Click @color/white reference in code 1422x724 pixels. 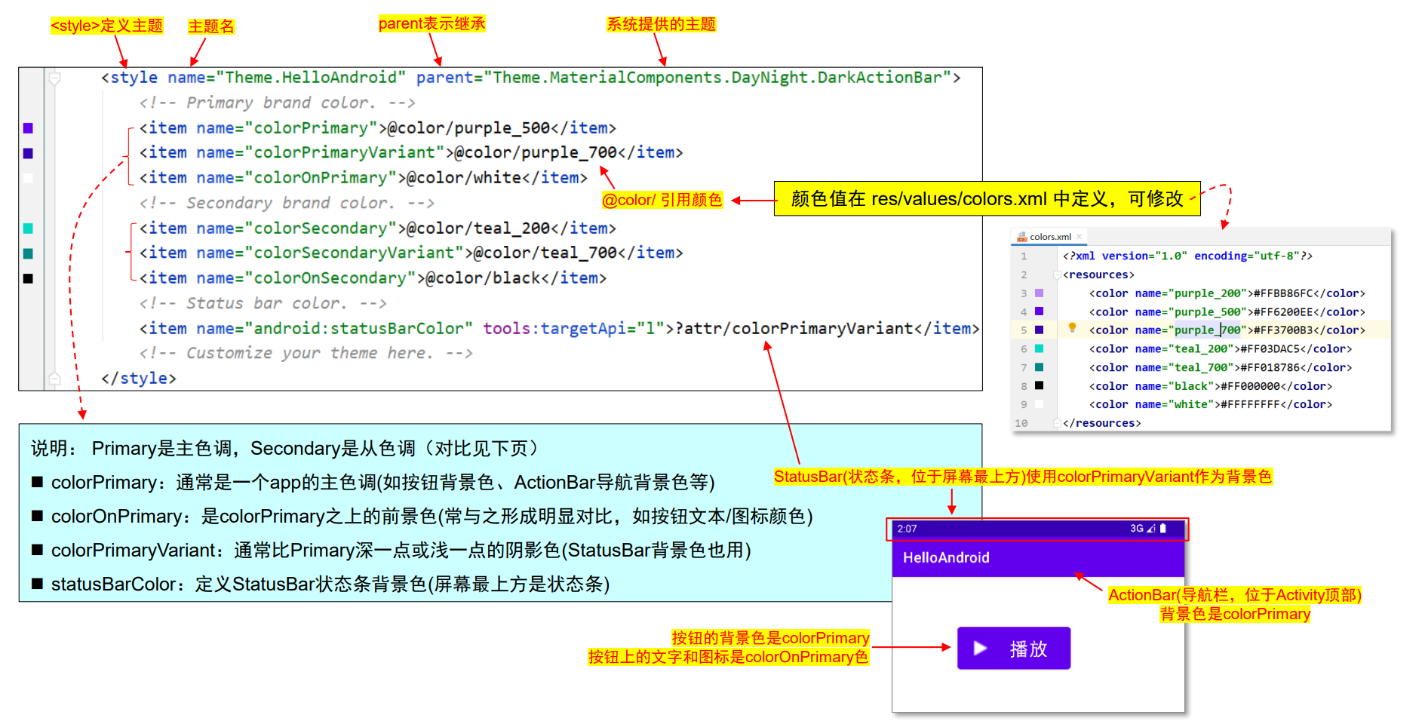point(464,178)
